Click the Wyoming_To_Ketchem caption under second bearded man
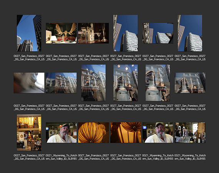This screenshot has width=219, height=173. point(158,157)
